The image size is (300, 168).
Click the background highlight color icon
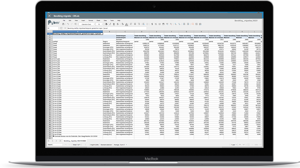[x=126, y=24]
